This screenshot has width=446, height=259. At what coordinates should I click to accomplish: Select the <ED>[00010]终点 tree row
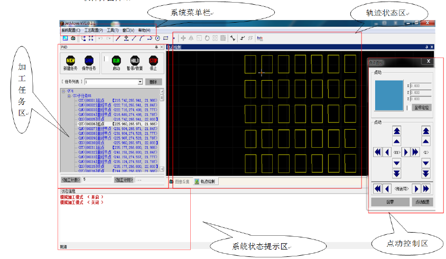pyautogui.click(x=118, y=143)
